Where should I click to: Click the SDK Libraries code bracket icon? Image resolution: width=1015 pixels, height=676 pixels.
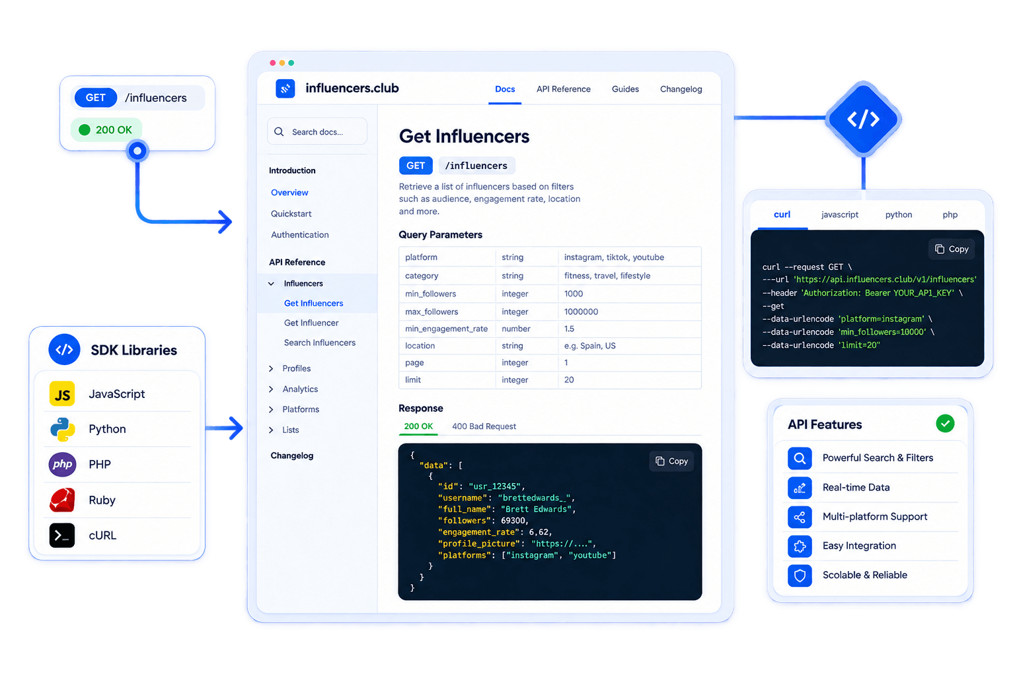tap(64, 350)
